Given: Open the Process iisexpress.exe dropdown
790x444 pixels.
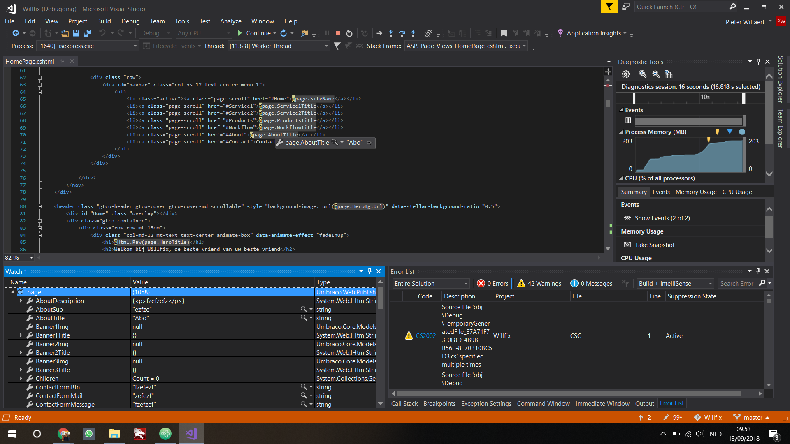Looking at the screenshot, I should coord(135,46).
